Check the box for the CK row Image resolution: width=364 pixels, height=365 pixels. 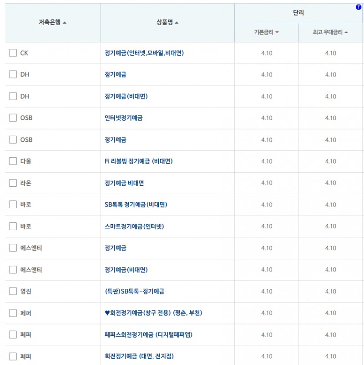coord(13,53)
